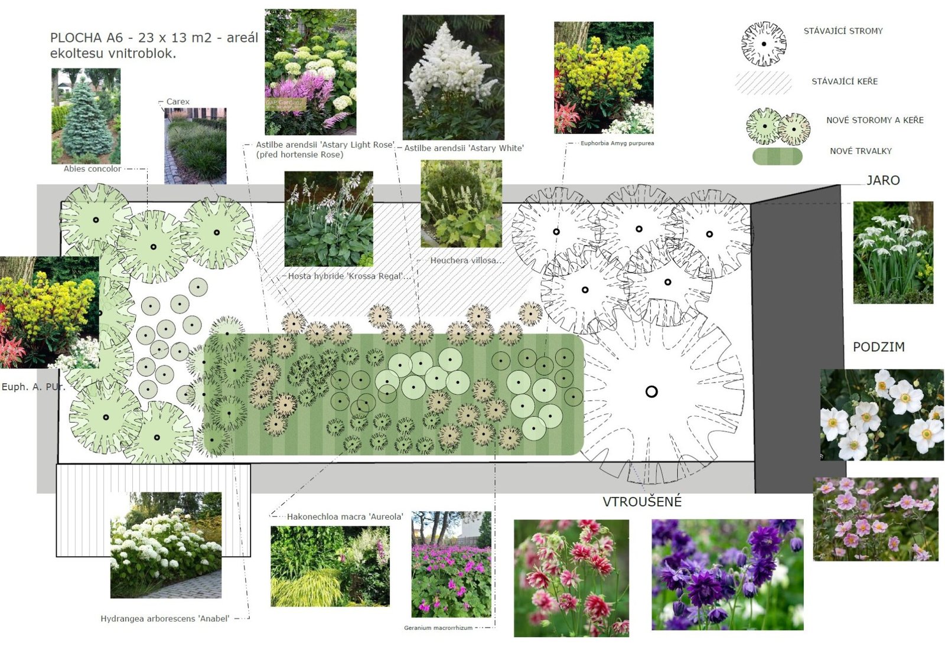The width and height of the screenshot is (945, 650).
Task: Click the hatched Stávající keře legend pattern
Action: pyautogui.click(x=763, y=83)
